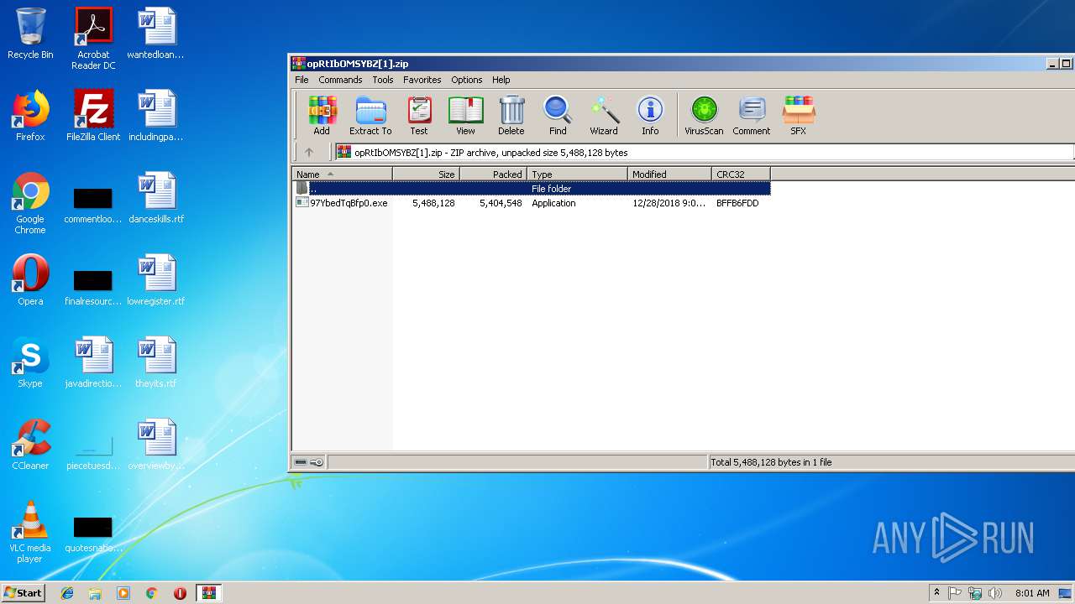Open Internet Explorer from taskbar
1075x604 pixels.
tap(67, 593)
